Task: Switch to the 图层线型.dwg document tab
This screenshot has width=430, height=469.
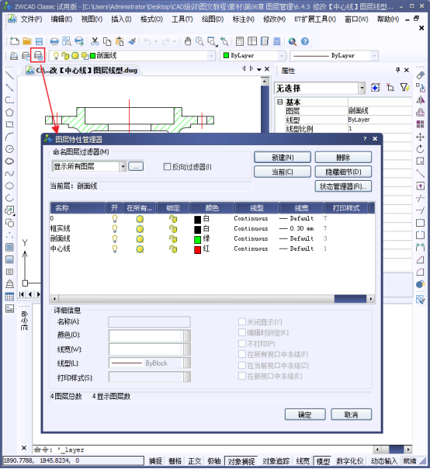Action: pyautogui.click(x=82, y=71)
